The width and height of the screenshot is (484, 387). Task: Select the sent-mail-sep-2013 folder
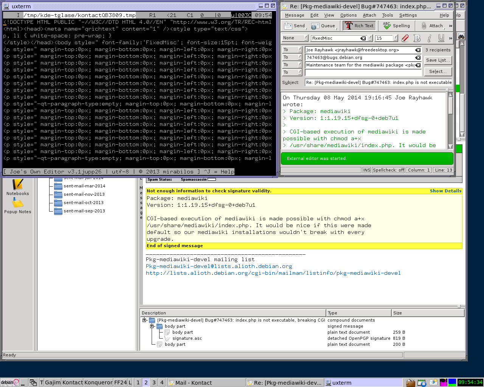pyautogui.click(x=84, y=211)
